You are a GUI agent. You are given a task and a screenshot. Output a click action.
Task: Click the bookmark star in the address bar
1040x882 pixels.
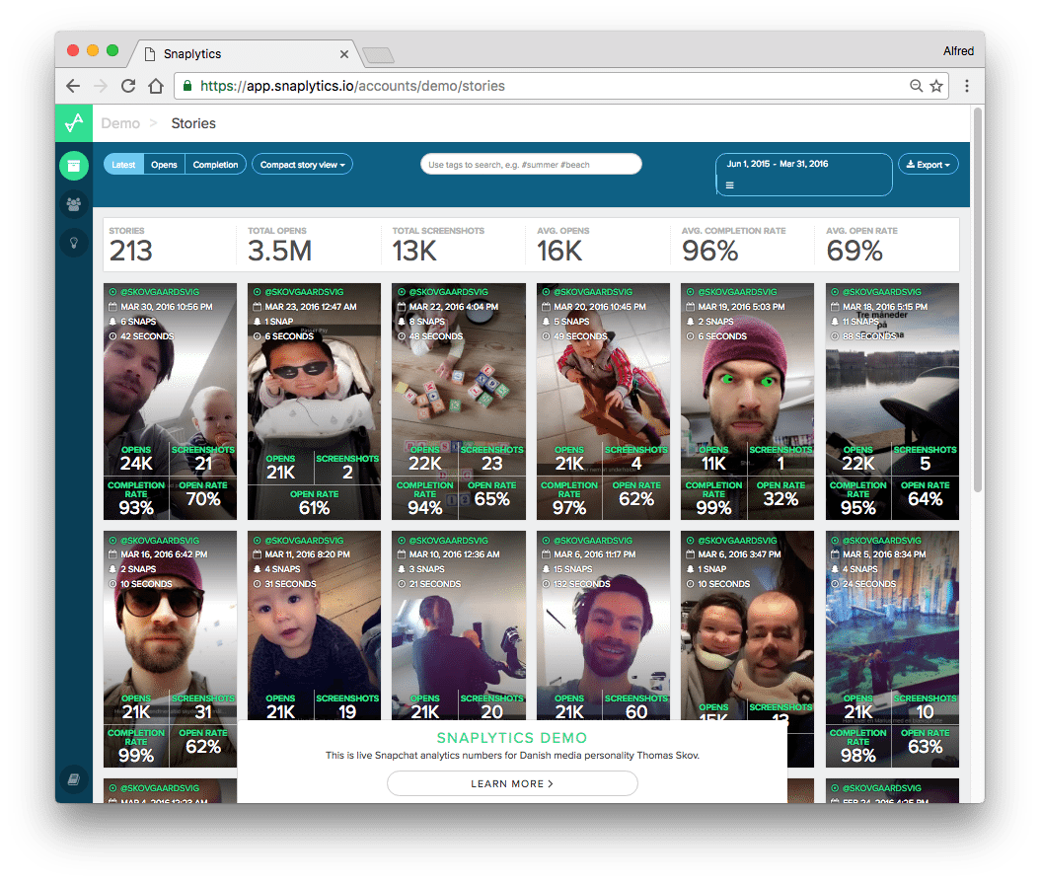point(935,86)
